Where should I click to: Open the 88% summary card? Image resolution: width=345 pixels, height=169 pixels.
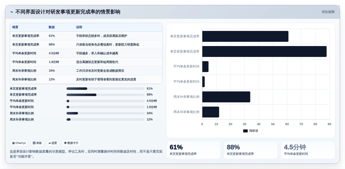[251, 150]
